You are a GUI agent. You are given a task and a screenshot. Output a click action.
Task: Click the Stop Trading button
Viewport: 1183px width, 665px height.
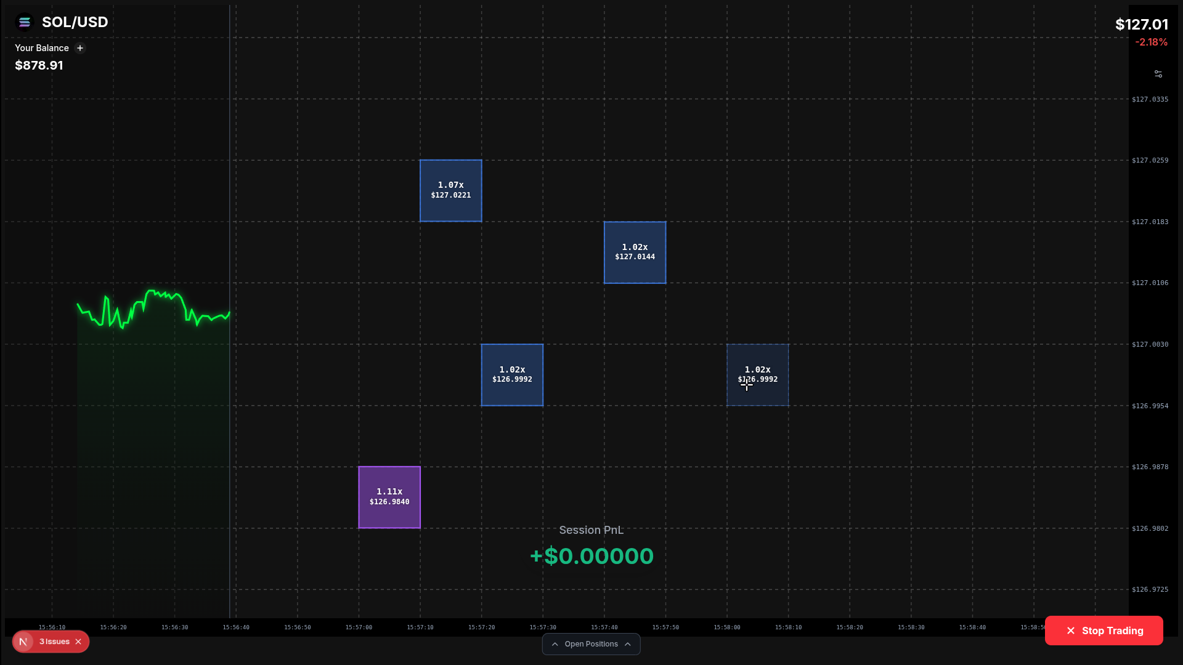click(x=1104, y=631)
